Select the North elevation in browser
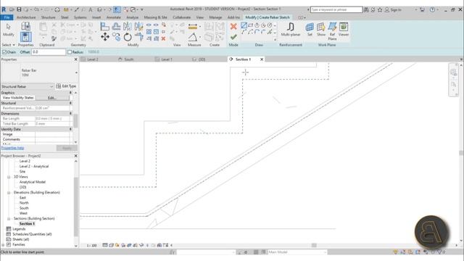This screenshot has height=261, width=464. click(x=24, y=203)
